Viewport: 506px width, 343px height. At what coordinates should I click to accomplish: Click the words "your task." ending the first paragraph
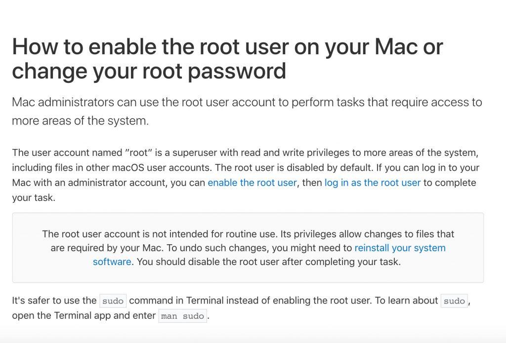[x=34, y=198]
